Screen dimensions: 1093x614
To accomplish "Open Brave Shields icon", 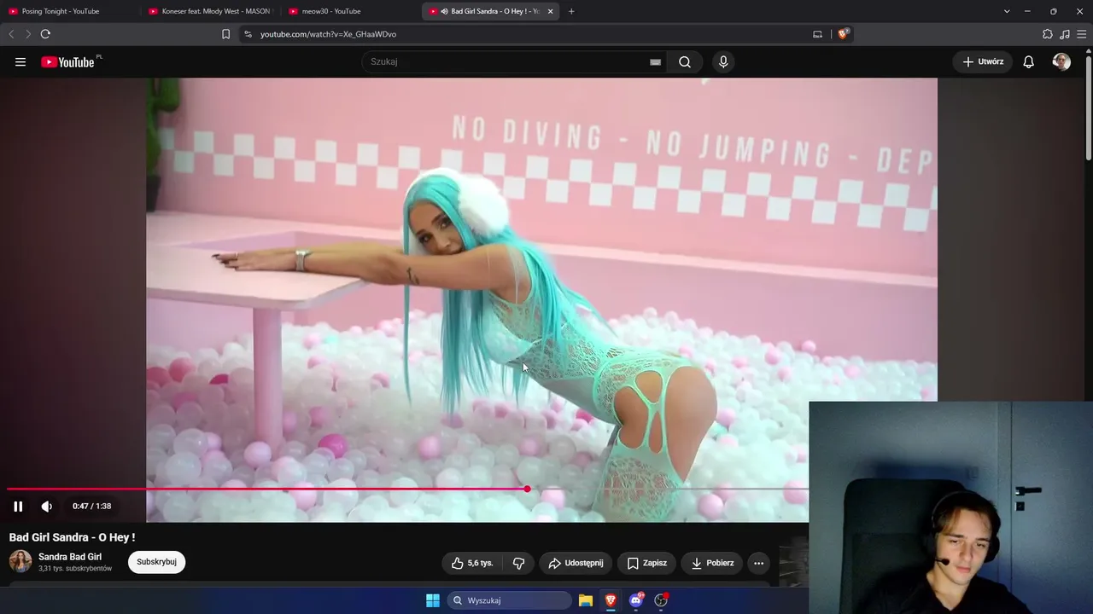I will 843,34.
